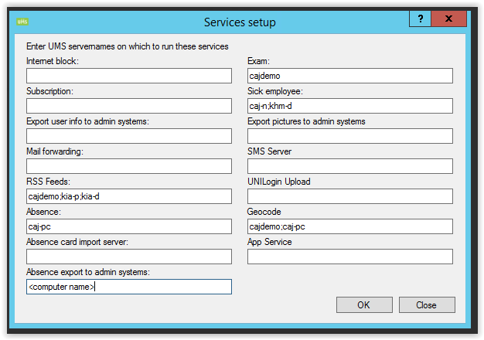The image size is (484, 340).
Task: Edit the RSS Feeds server field
Action: click(129, 196)
